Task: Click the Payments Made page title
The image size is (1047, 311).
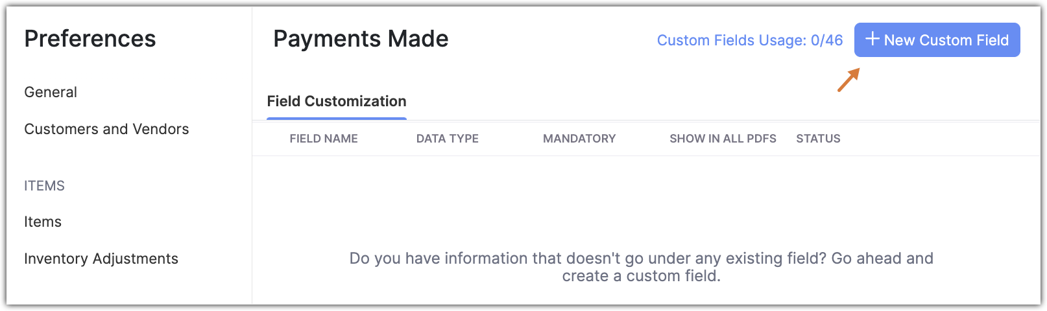Action: tap(361, 39)
